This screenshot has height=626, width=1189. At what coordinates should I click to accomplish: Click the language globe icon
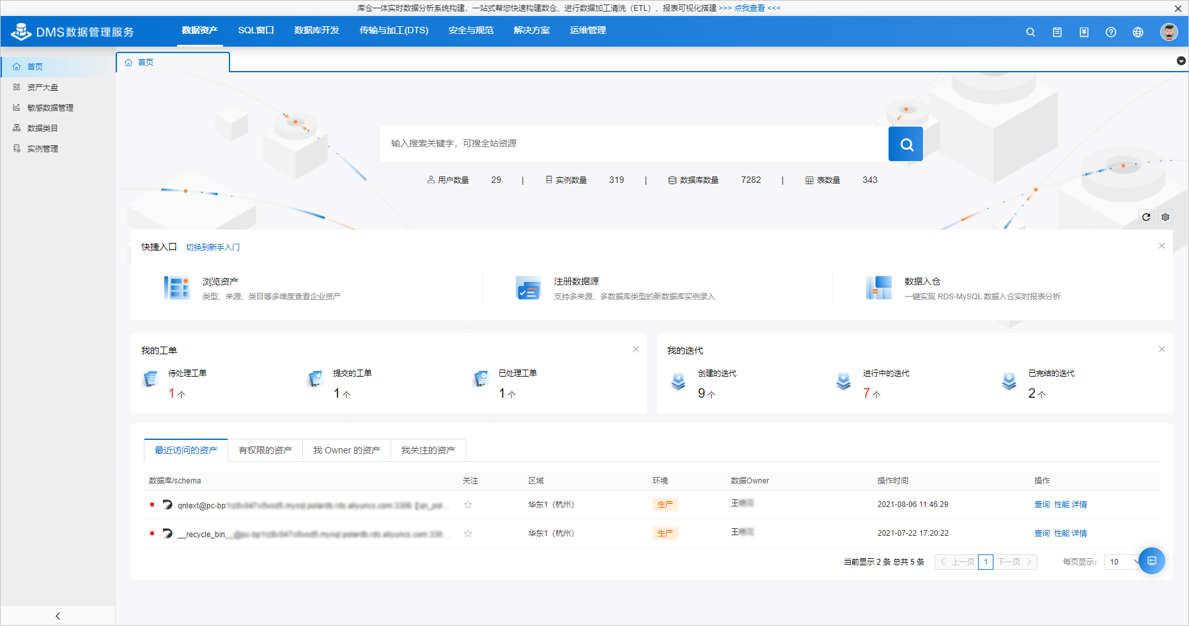1138,32
